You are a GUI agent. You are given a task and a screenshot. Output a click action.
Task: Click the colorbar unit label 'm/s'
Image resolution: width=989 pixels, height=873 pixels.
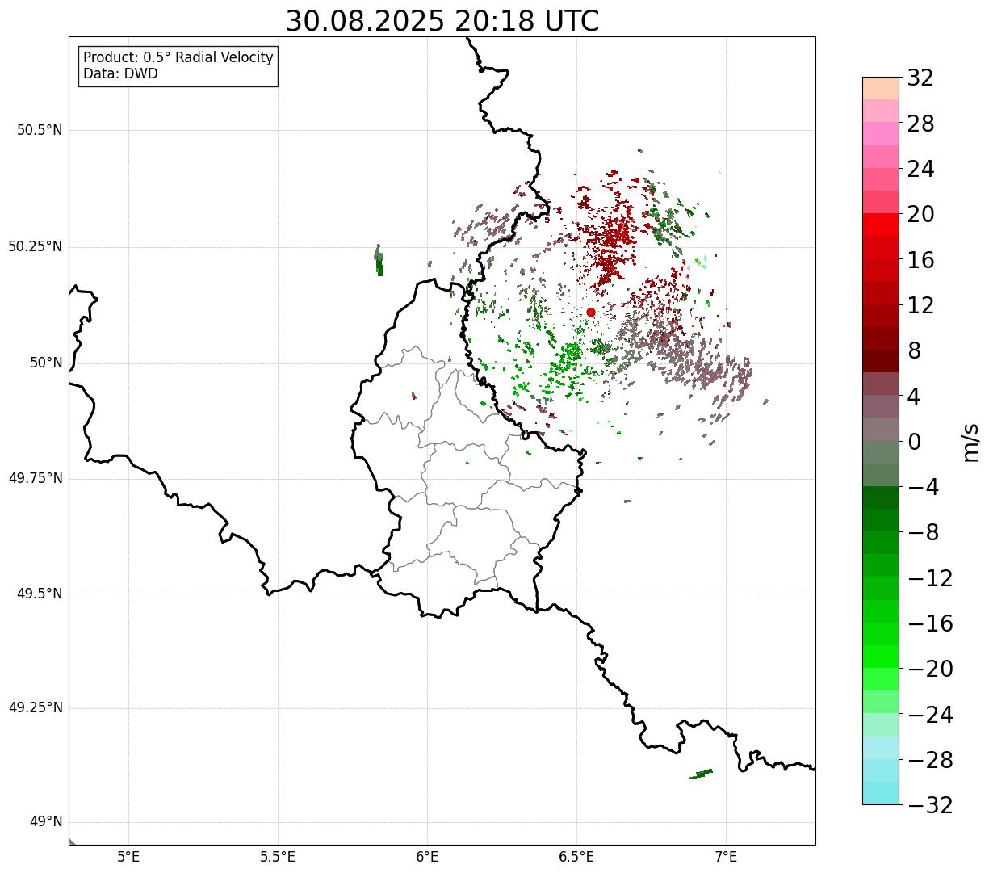970,442
